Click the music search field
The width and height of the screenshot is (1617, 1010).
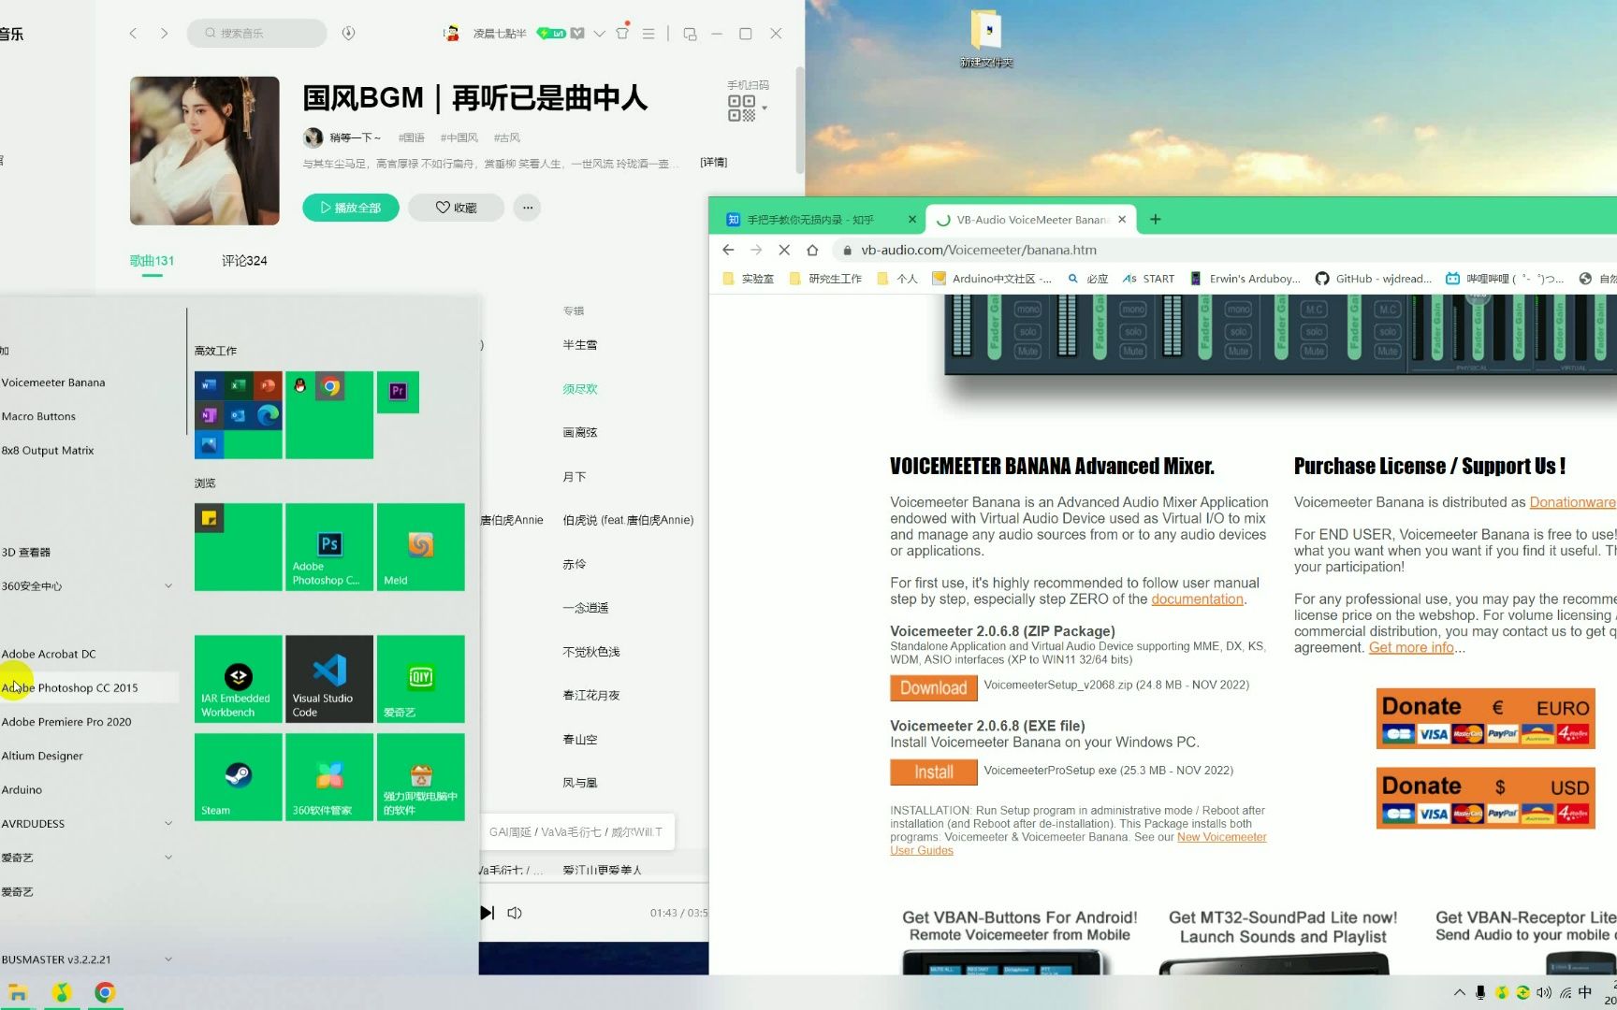[x=257, y=33]
